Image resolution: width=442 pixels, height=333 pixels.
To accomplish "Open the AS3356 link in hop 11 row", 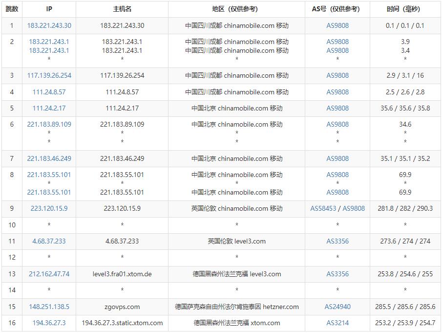I will 337,241.
